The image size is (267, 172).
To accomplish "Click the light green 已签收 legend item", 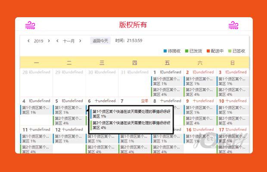I will 237,51.
